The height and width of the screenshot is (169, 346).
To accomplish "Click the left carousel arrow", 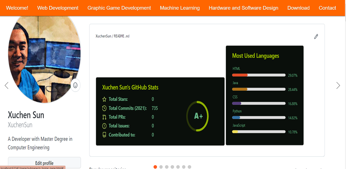I will pyautogui.click(x=7, y=86).
